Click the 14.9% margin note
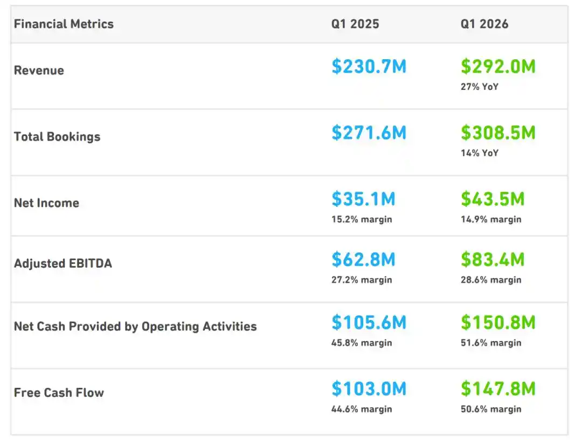The width and height of the screenshot is (582, 440). click(x=491, y=220)
